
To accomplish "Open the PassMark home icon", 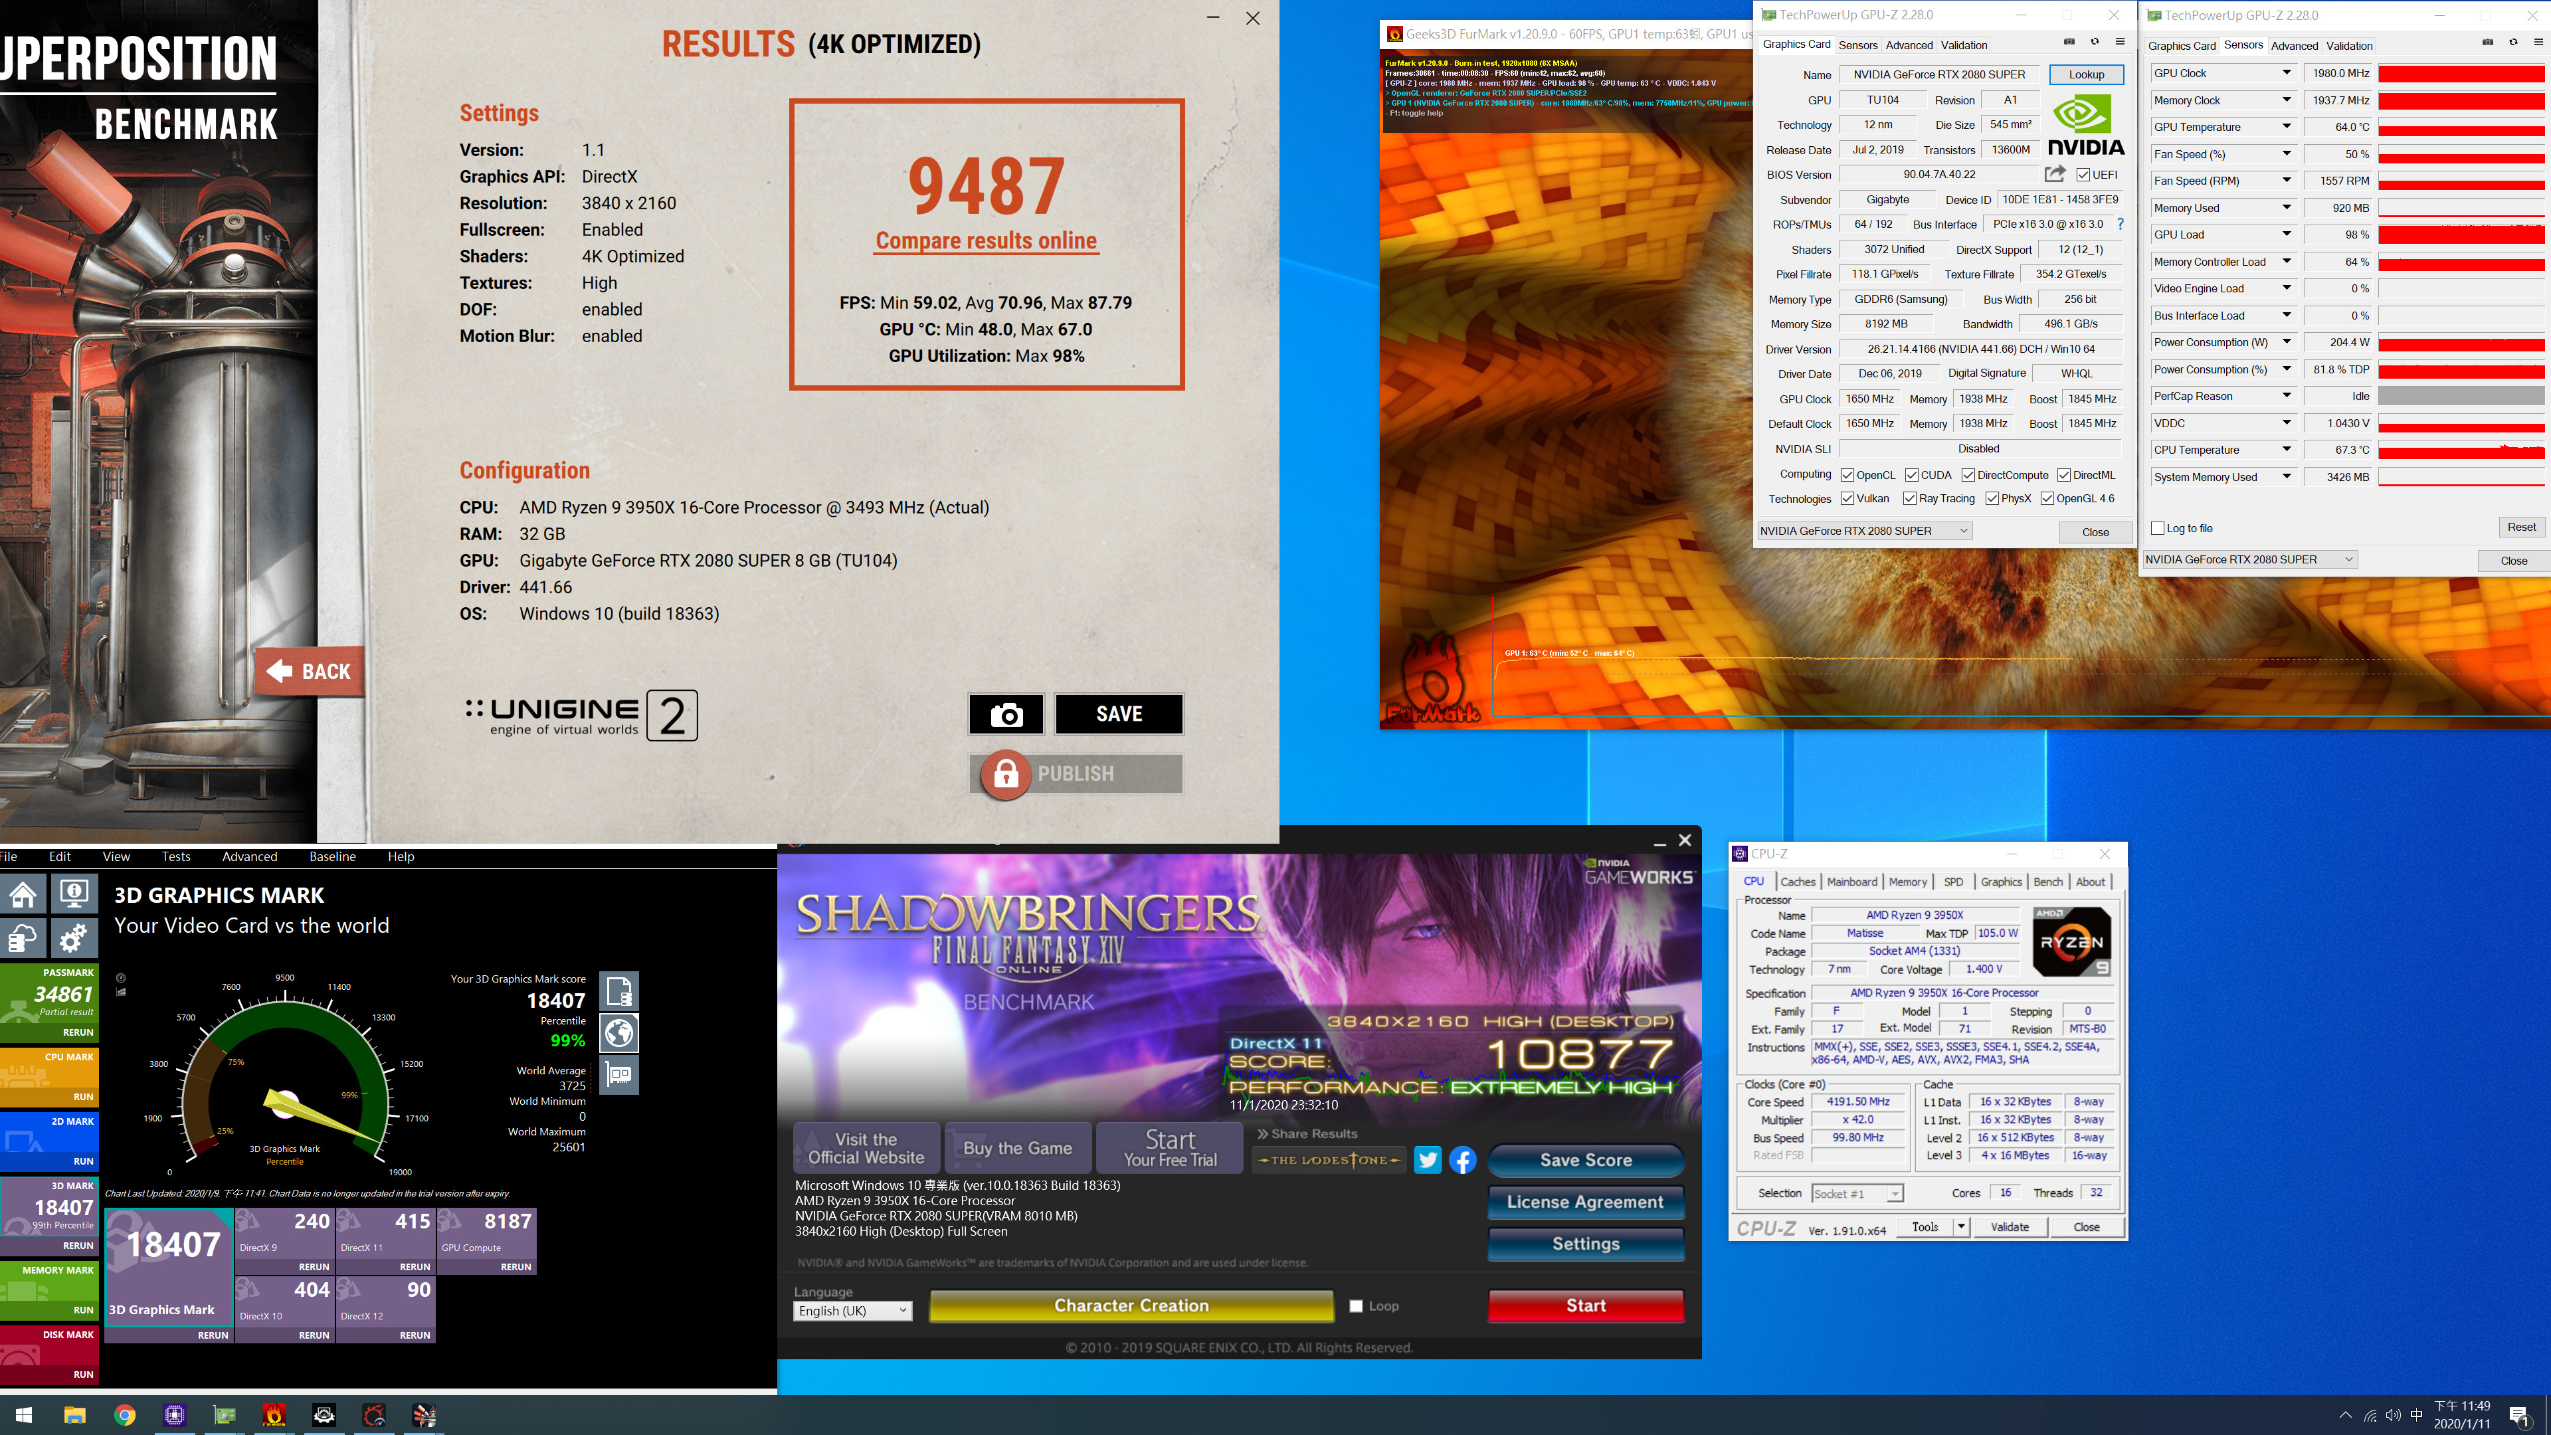I will (24, 894).
